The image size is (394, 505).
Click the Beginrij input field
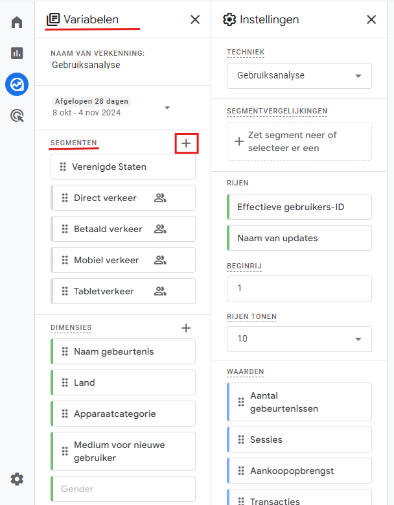point(299,288)
